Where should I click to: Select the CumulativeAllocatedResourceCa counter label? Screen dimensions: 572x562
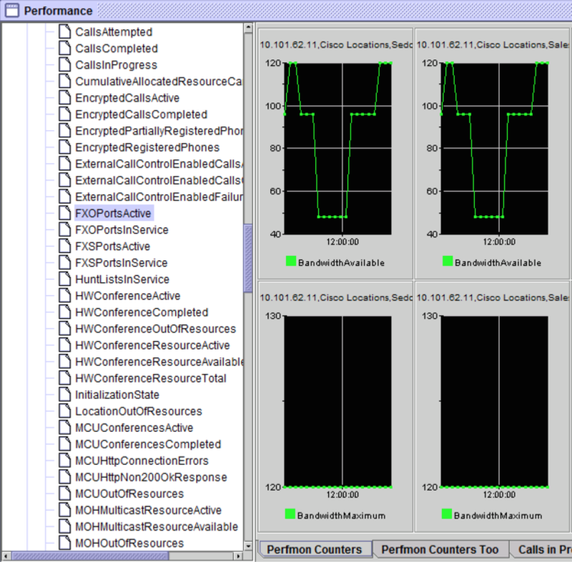pyautogui.click(x=159, y=82)
